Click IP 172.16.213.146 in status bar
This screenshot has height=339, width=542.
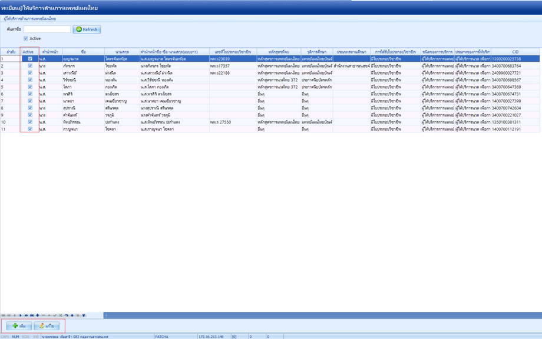[x=211, y=337]
